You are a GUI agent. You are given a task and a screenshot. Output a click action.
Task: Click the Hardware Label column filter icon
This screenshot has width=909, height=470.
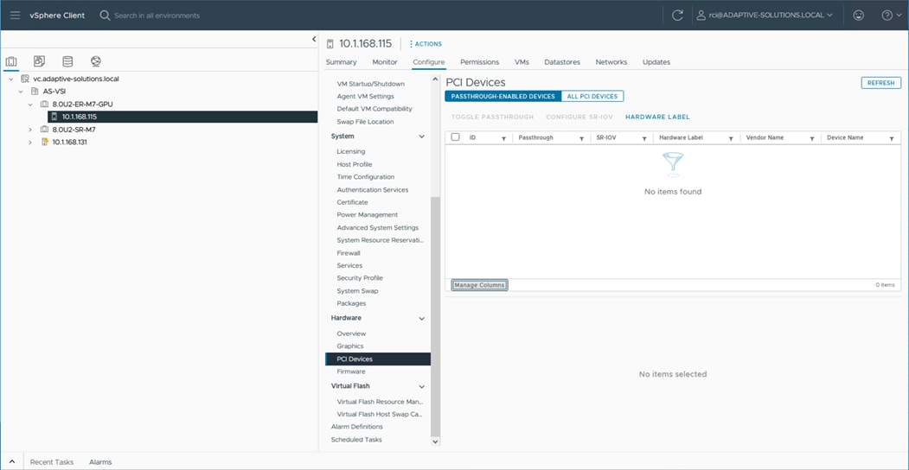pos(731,138)
